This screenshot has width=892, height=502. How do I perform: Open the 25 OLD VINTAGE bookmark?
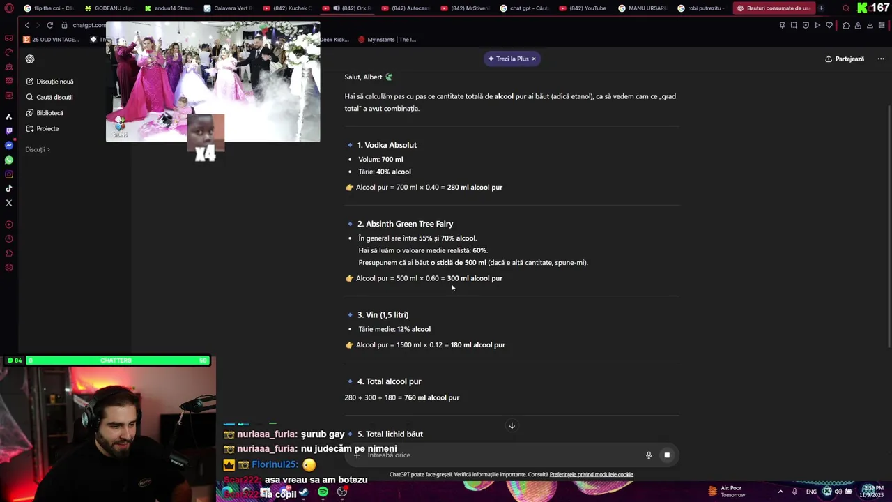[52, 40]
